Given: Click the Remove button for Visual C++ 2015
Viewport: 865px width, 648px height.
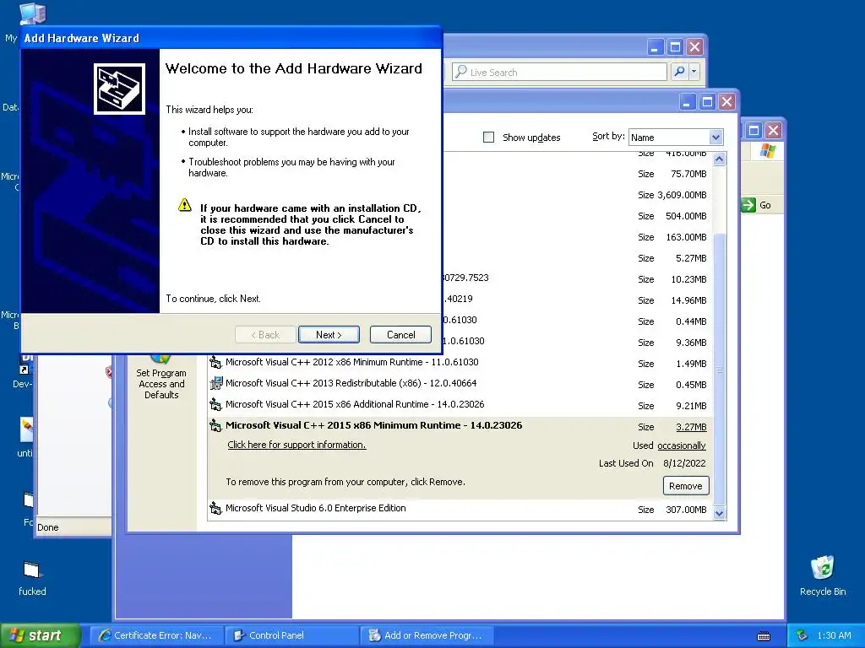Looking at the screenshot, I should point(686,486).
